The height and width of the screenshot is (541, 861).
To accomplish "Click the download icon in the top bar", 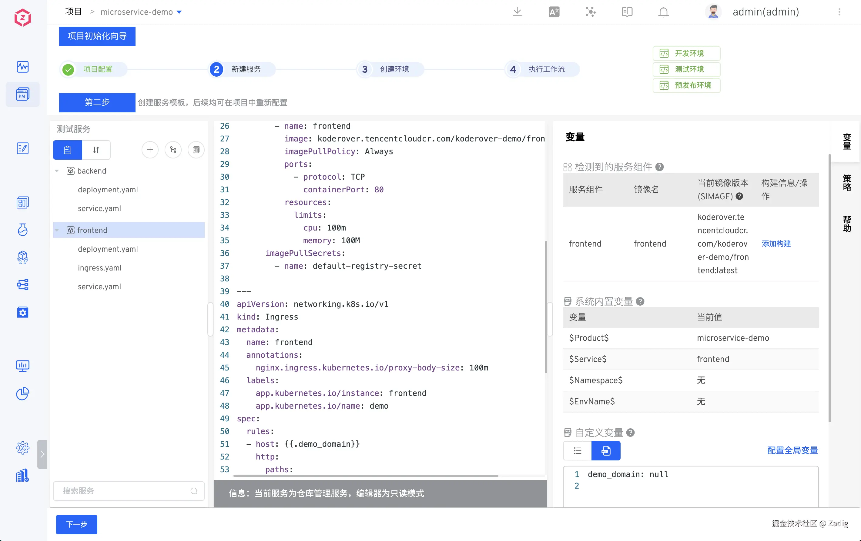I will [517, 12].
